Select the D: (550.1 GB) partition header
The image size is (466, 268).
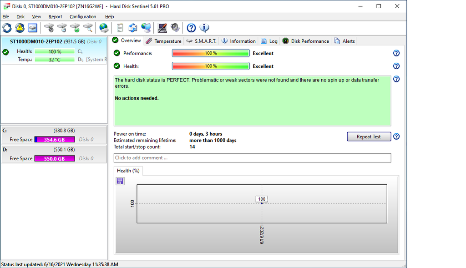coord(54,149)
